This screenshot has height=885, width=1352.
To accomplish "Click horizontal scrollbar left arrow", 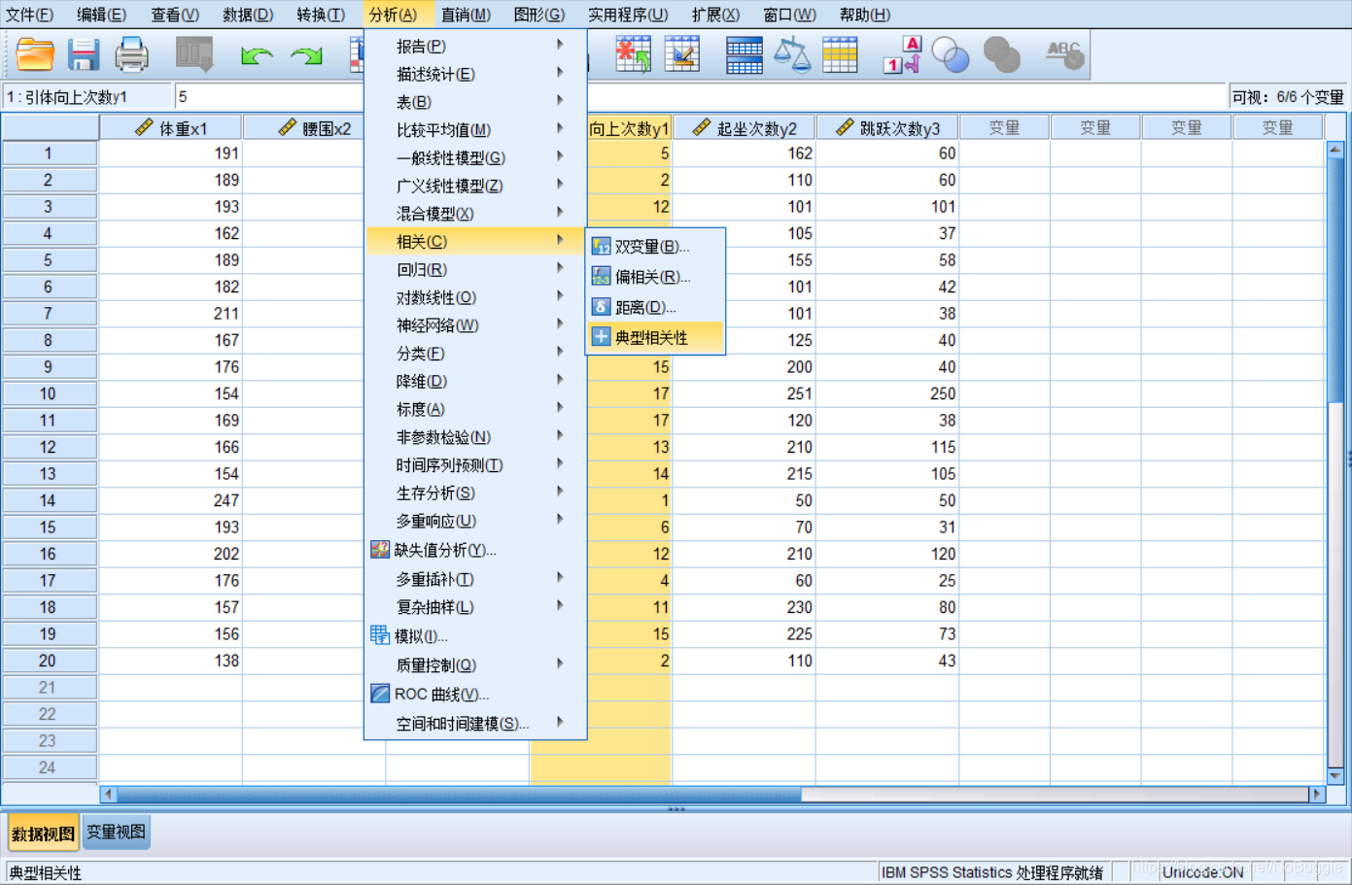I will pyautogui.click(x=108, y=794).
